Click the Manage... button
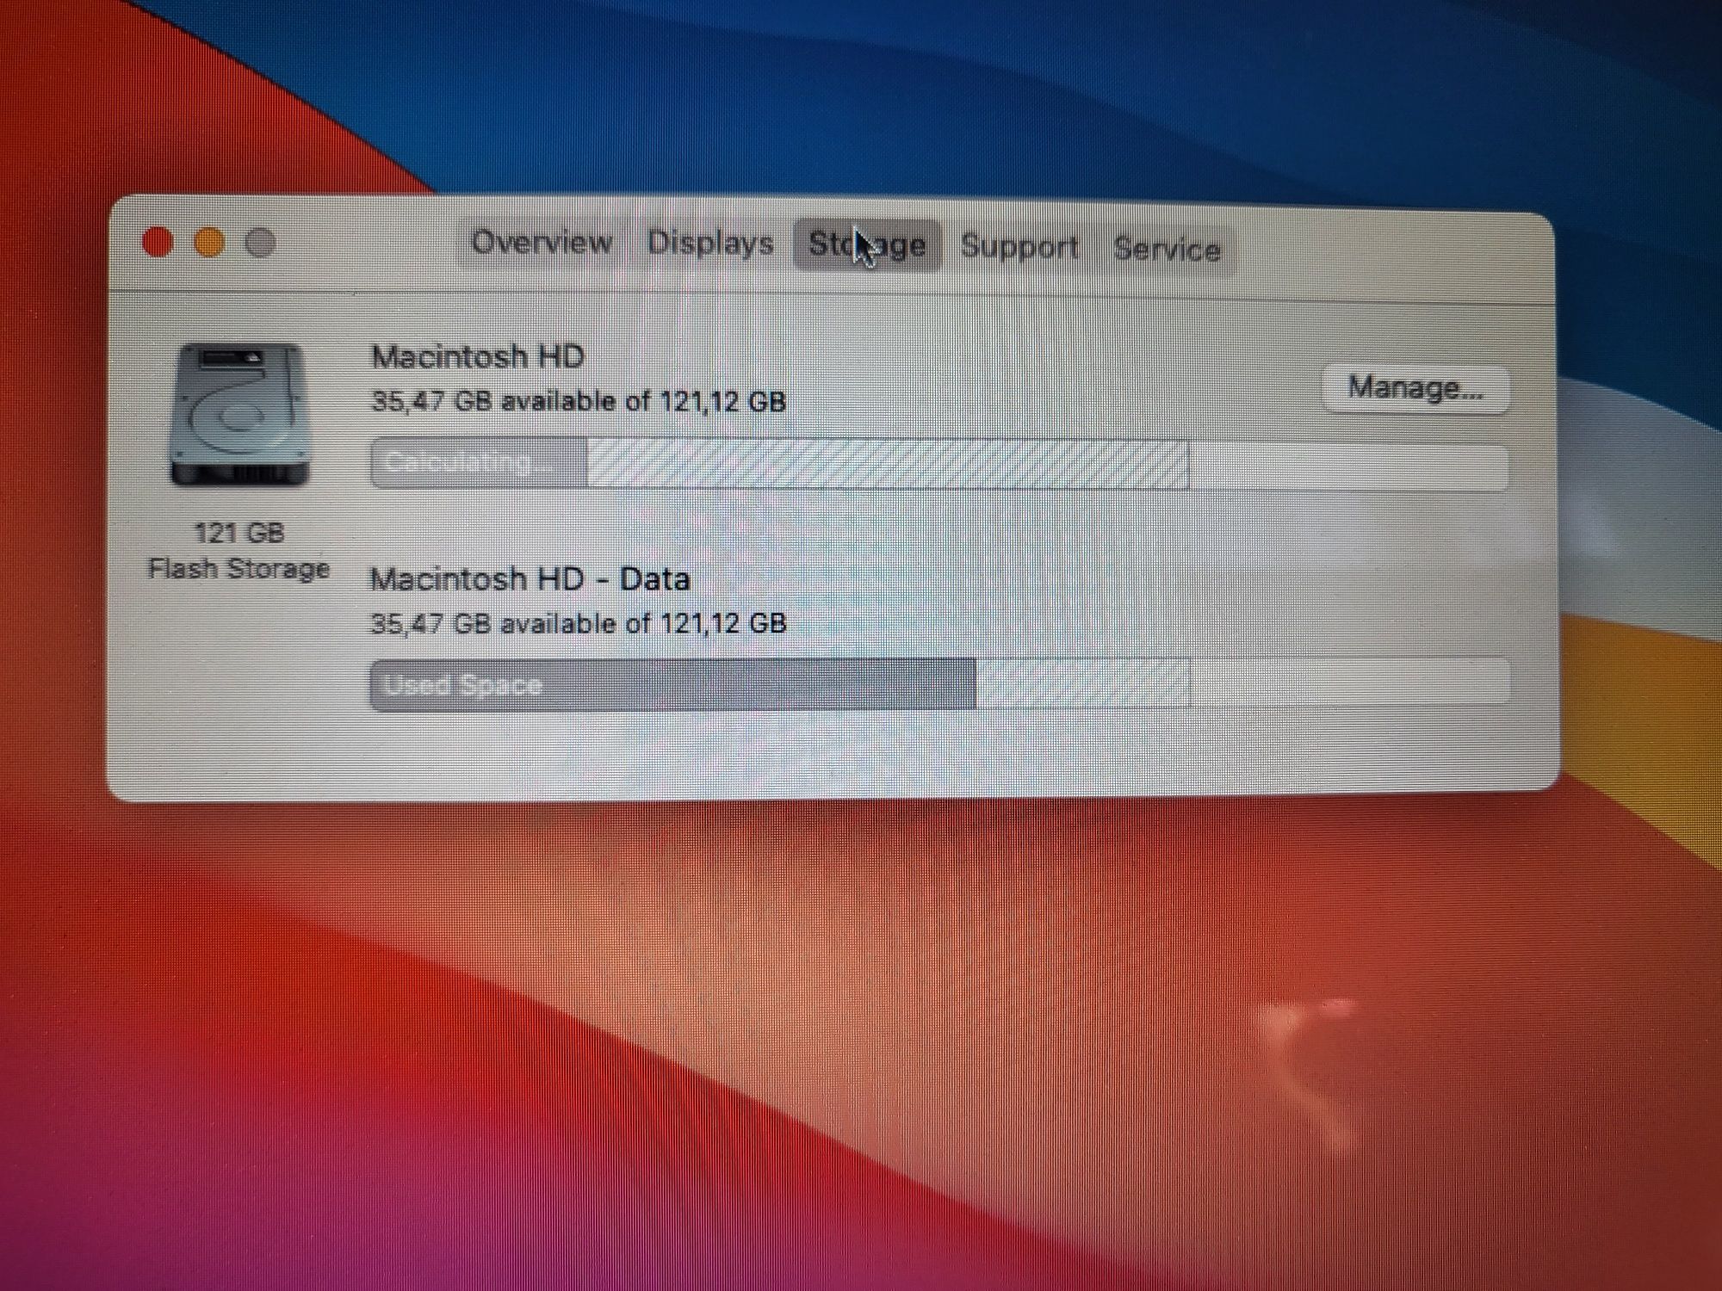The height and width of the screenshot is (1291, 1722). (x=1415, y=388)
